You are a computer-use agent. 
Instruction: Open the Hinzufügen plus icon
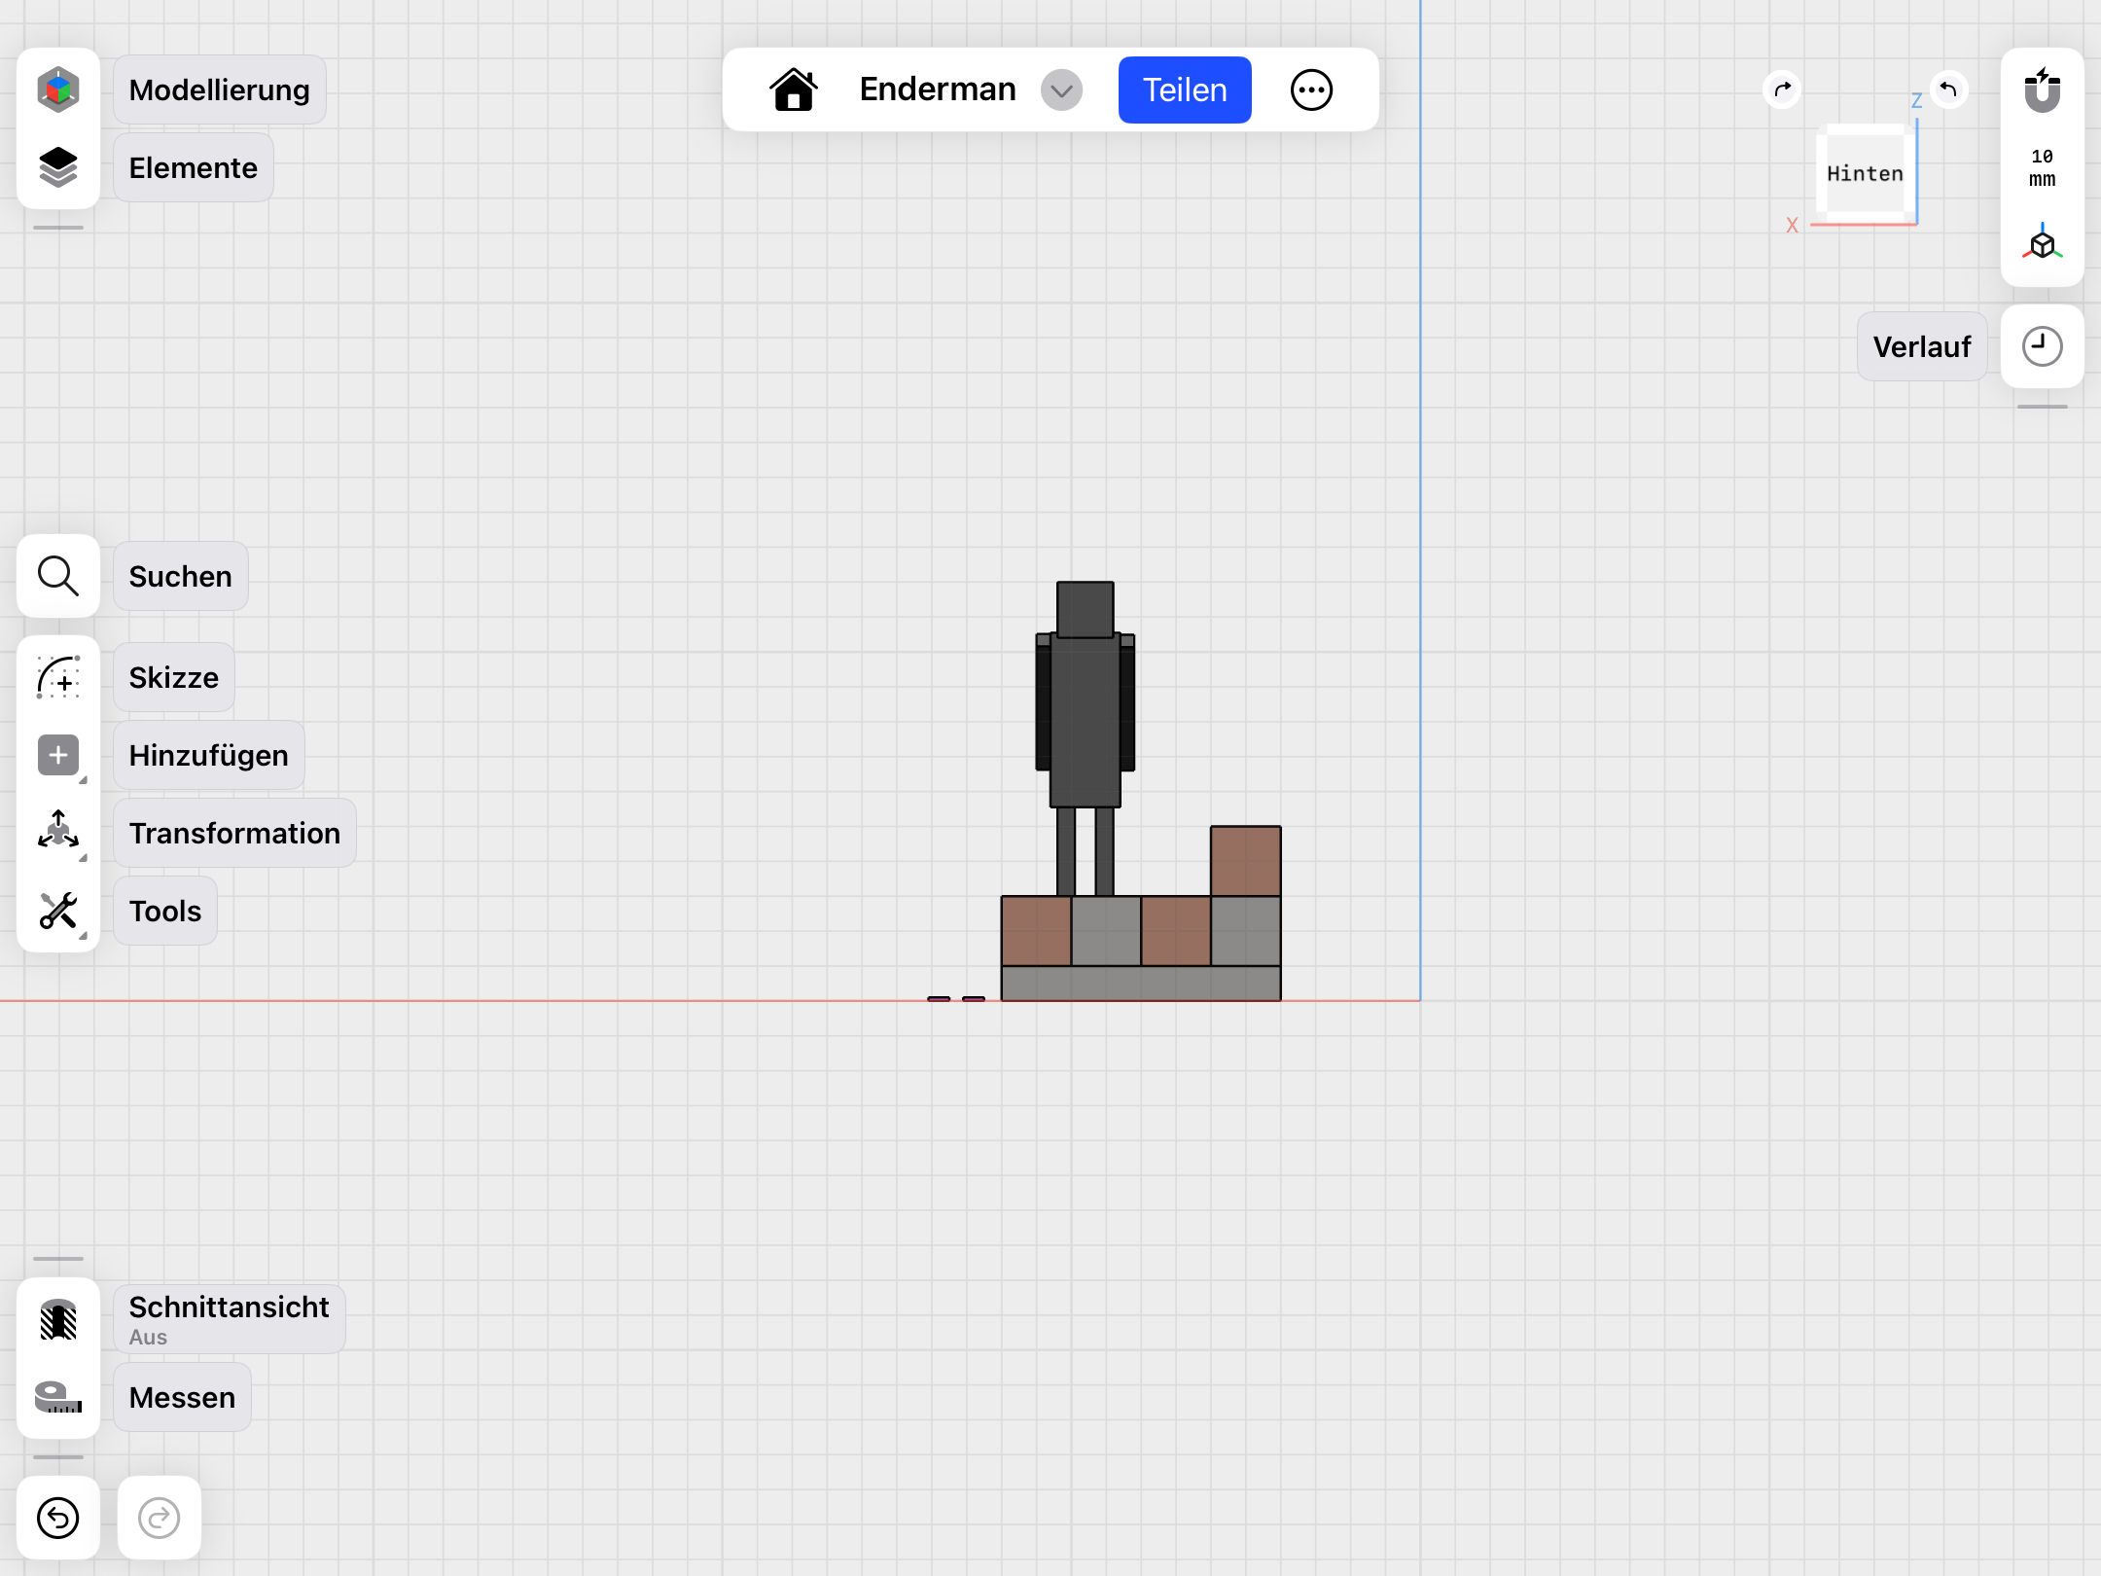58,755
